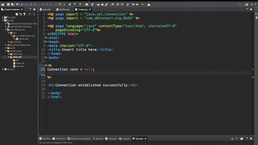
Task: Close the Console tab
Action: [146, 139]
